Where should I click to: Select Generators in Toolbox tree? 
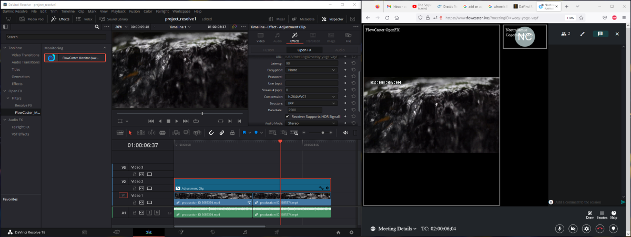[x=21, y=77]
